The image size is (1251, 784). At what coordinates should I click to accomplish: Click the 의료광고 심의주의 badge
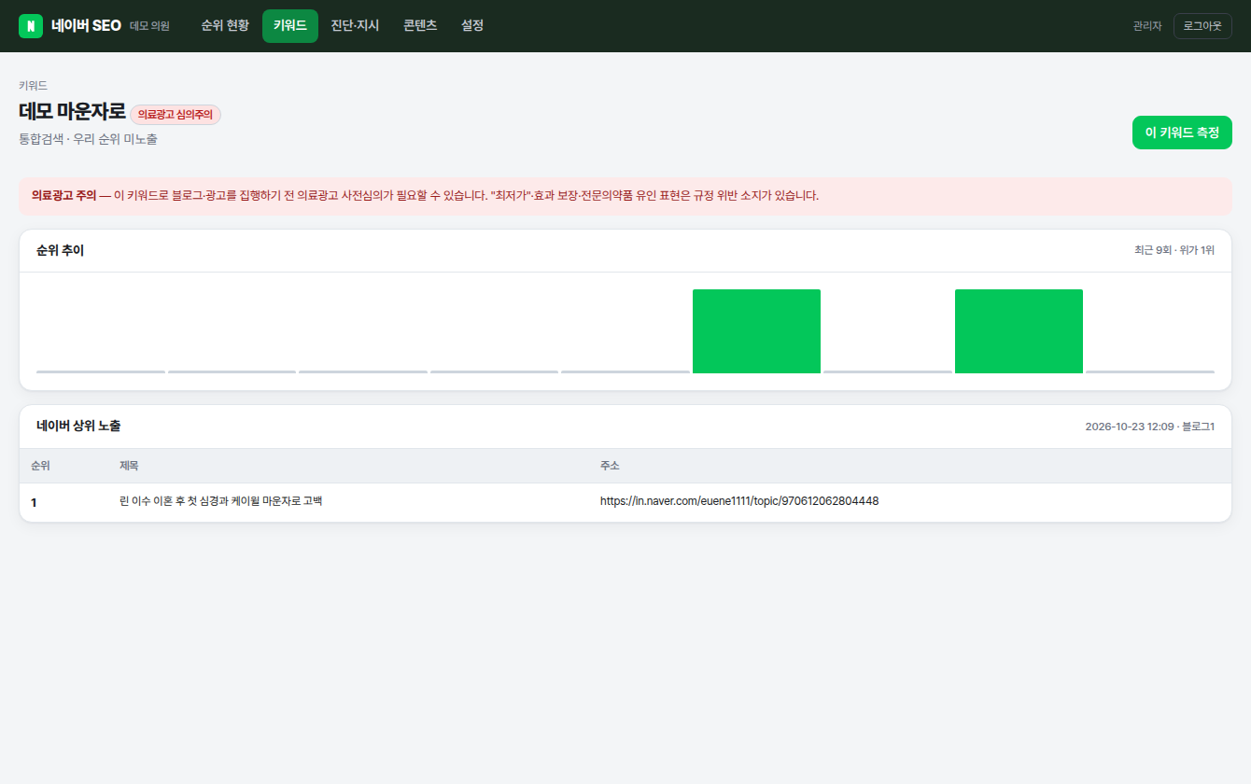(176, 115)
